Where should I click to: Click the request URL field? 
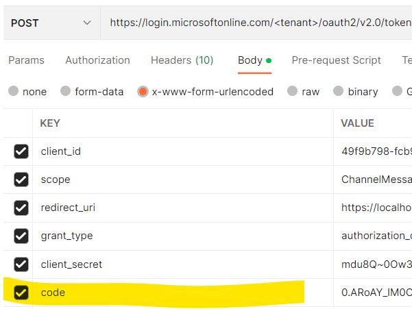click(256, 23)
